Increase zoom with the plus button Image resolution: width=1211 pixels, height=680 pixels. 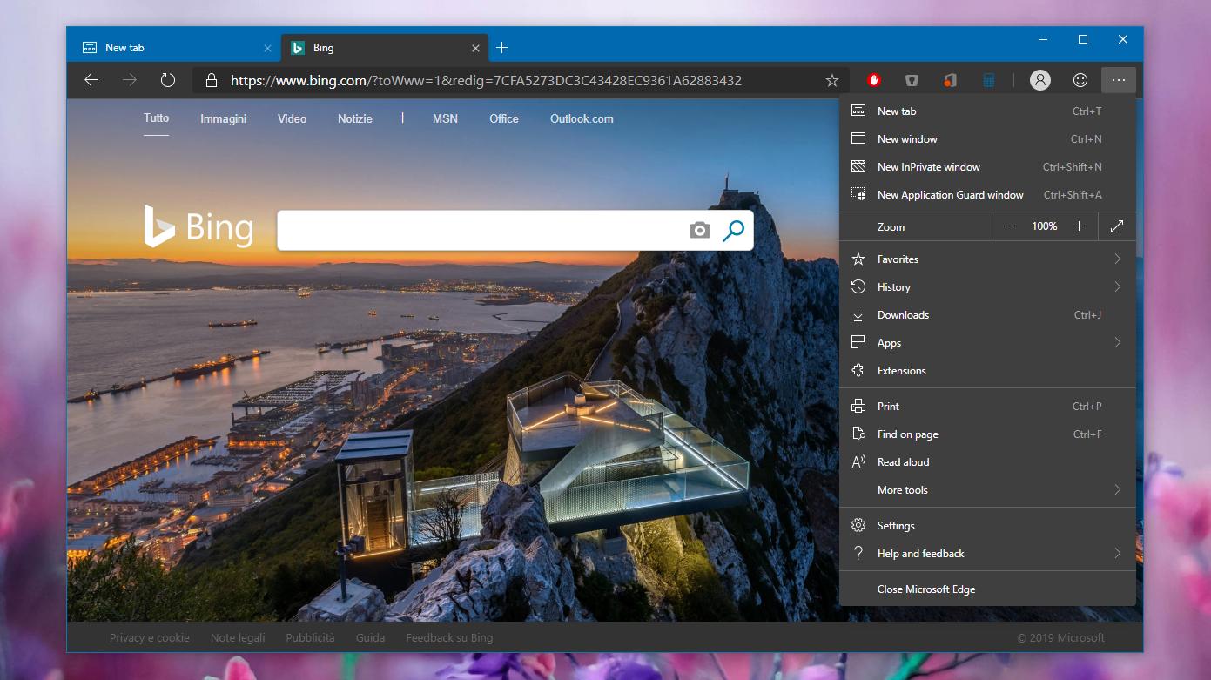pyautogui.click(x=1079, y=226)
